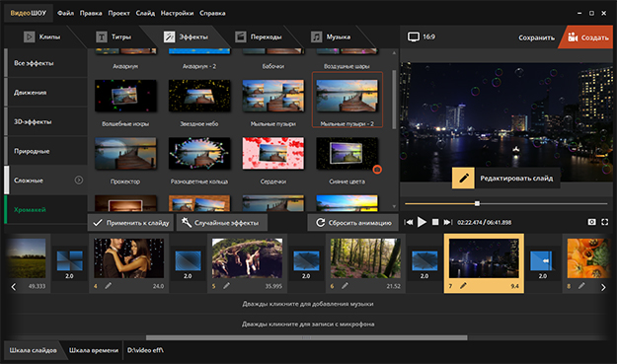Viewport: 617px width, 364px height.
Task: Advance the slide strip with the right arrow
Action: (x=603, y=287)
